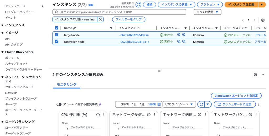Click the 接続 button

149,4
